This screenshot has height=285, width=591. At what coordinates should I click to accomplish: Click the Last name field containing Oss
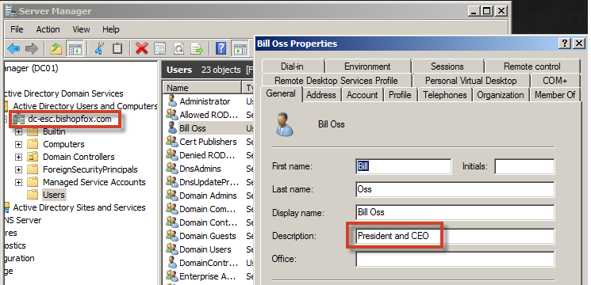pyautogui.click(x=455, y=189)
